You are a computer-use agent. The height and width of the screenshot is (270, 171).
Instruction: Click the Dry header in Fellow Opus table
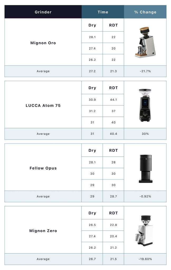(x=92, y=151)
